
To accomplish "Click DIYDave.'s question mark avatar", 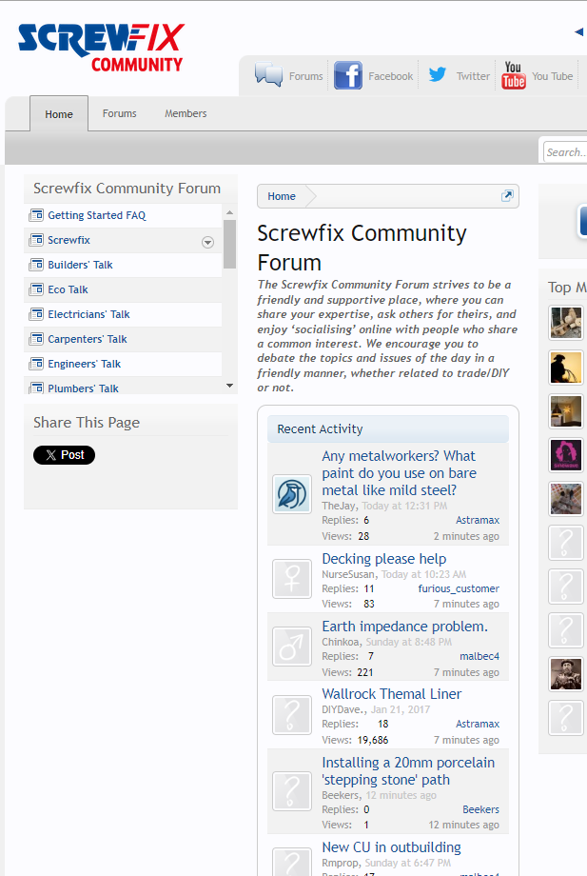I will coord(292,714).
